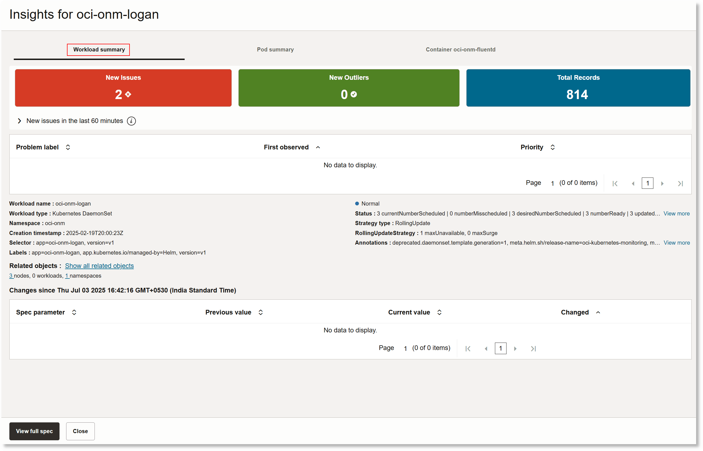
Task: Sort the issues table by Priority
Action: click(553, 147)
